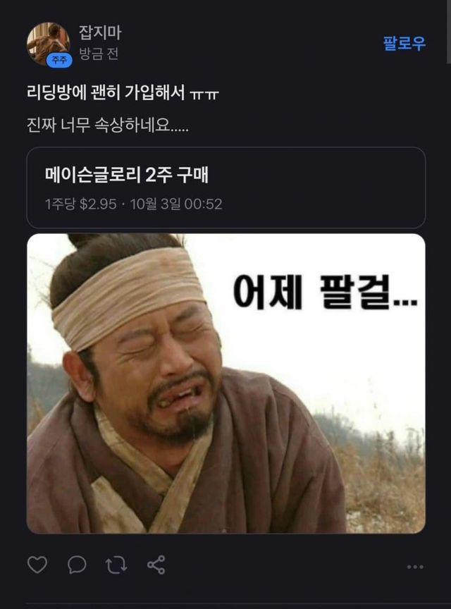Open the 메이슨글로리 2주 구매 trade card

226,187
